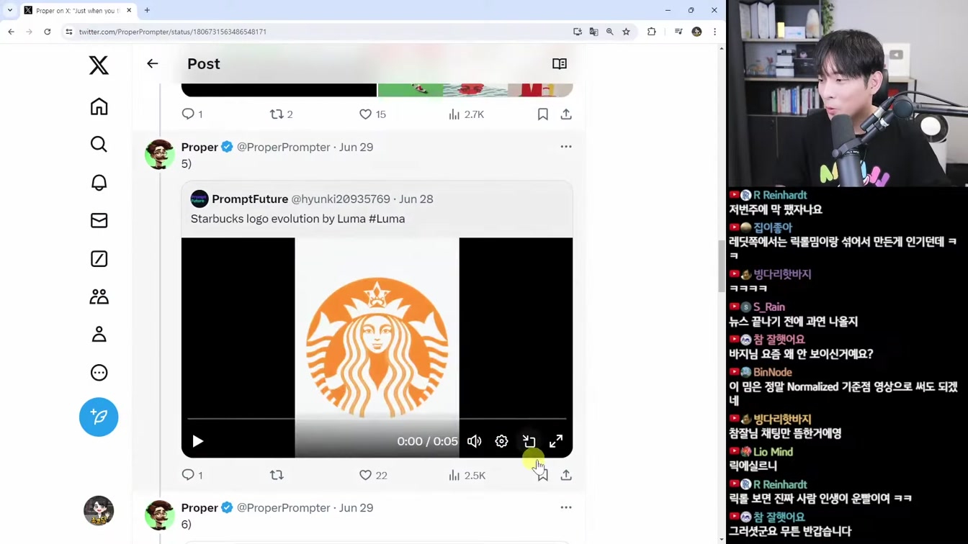968x544 pixels.
Task: Click browser back button
Action: tap(11, 32)
